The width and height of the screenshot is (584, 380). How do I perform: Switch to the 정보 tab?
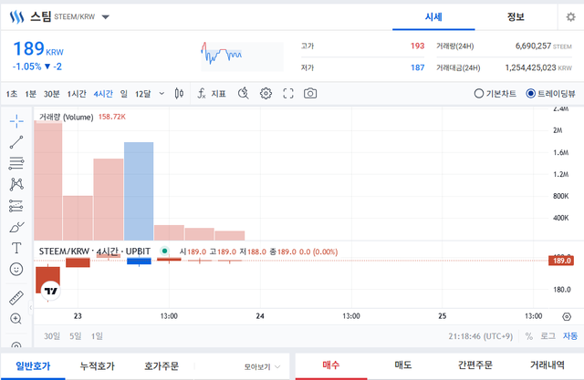(x=516, y=17)
